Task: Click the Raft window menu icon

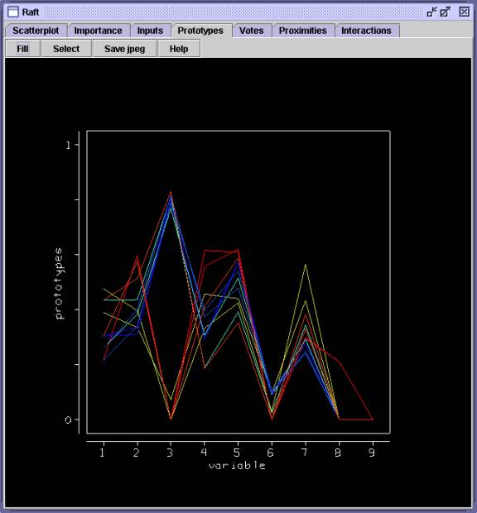Action: coord(13,12)
